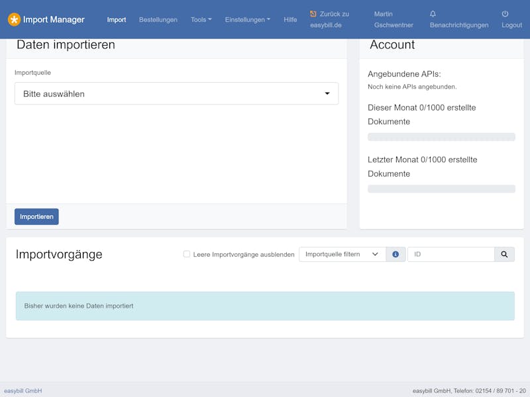This screenshot has height=397, width=530.
Task: Click the Import Manager star logo icon
Action: (14, 20)
